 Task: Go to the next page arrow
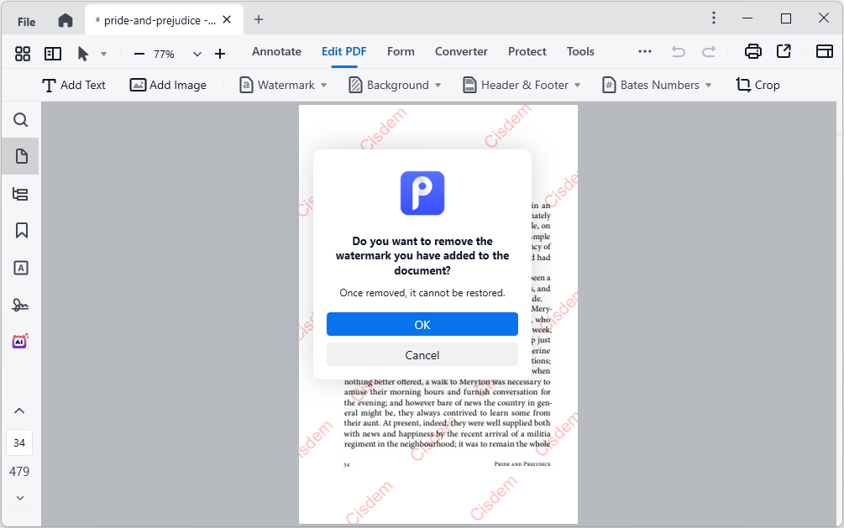(x=19, y=498)
